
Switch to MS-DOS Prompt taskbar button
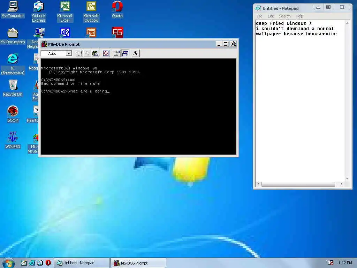click(x=138, y=263)
